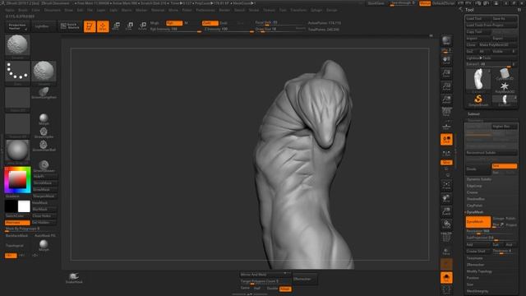Viewport: 526px width, 296px height.
Task: Open the Alpha menu
Action: coord(10,11)
